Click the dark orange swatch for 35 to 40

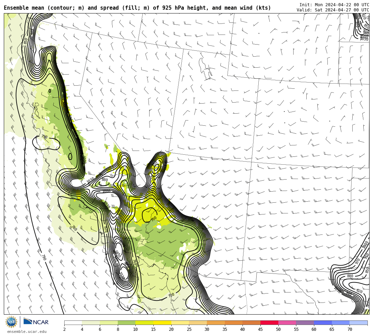pyautogui.click(x=233, y=323)
